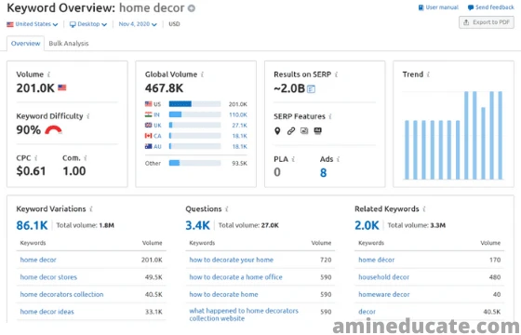Click the info icon next to Com.
The height and width of the screenshot is (335, 521).
[x=86, y=158]
